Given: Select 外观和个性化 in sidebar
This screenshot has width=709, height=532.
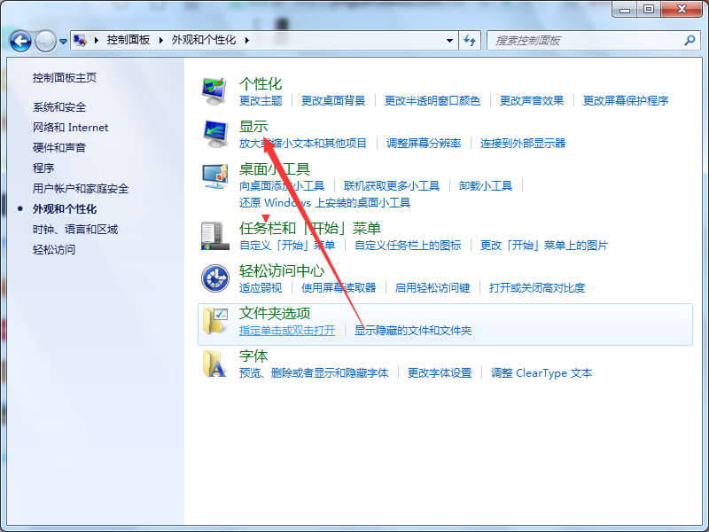Looking at the screenshot, I should click(x=65, y=209).
